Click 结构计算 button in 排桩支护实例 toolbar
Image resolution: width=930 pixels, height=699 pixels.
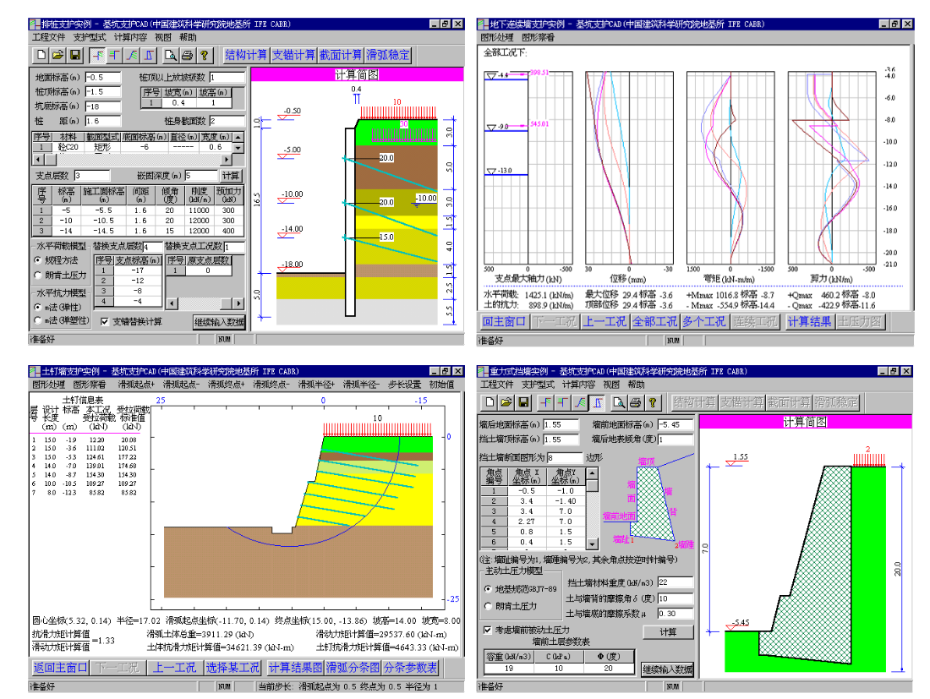(246, 55)
